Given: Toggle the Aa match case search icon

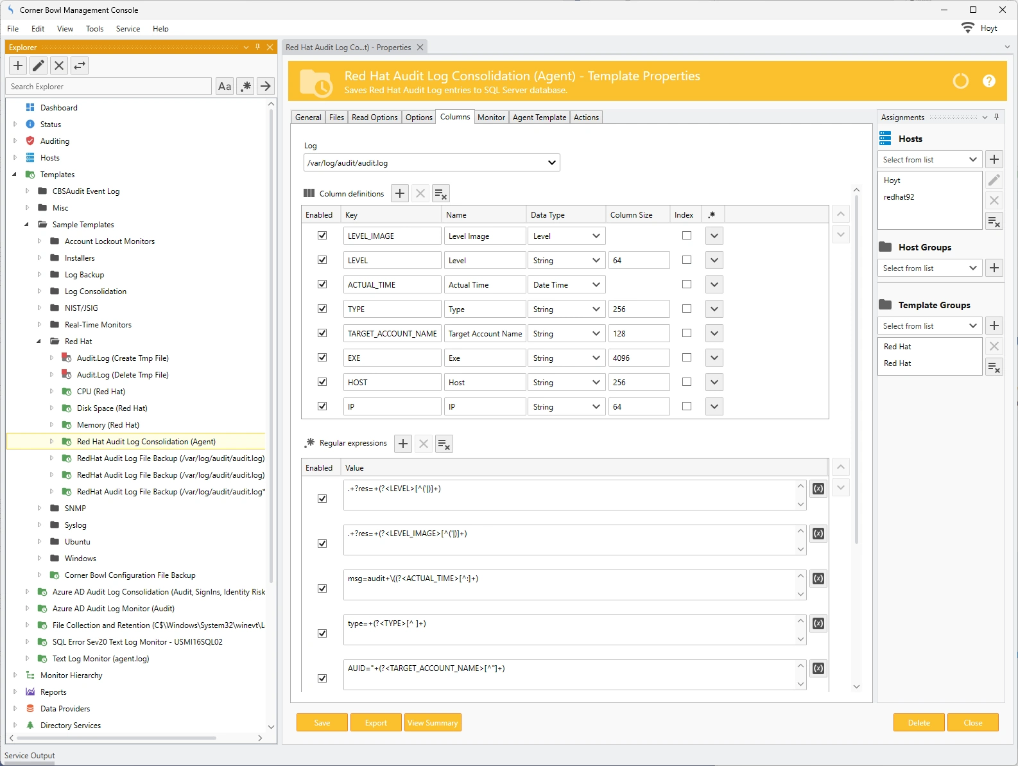Looking at the screenshot, I should click(225, 87).
